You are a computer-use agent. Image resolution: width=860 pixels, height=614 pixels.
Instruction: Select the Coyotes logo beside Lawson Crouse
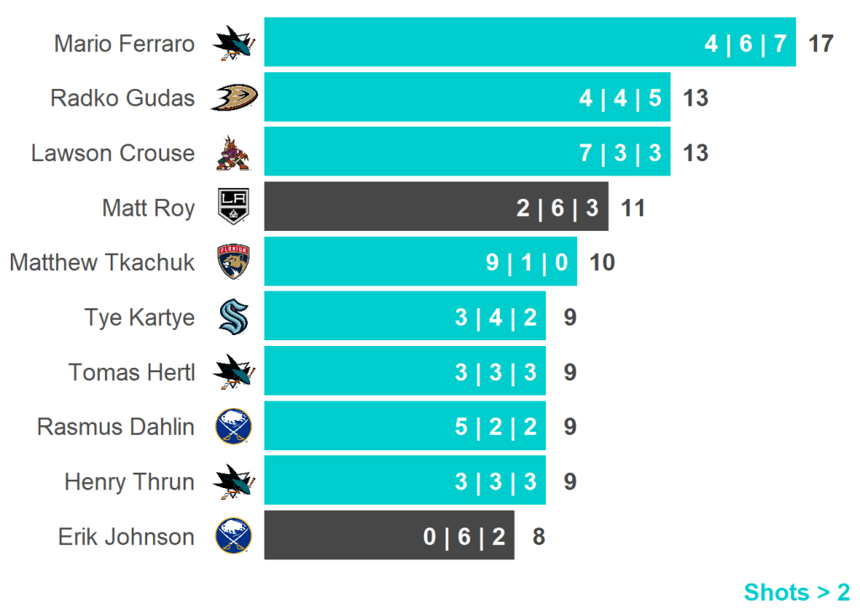pyautogui.click(x=233, y=153)
